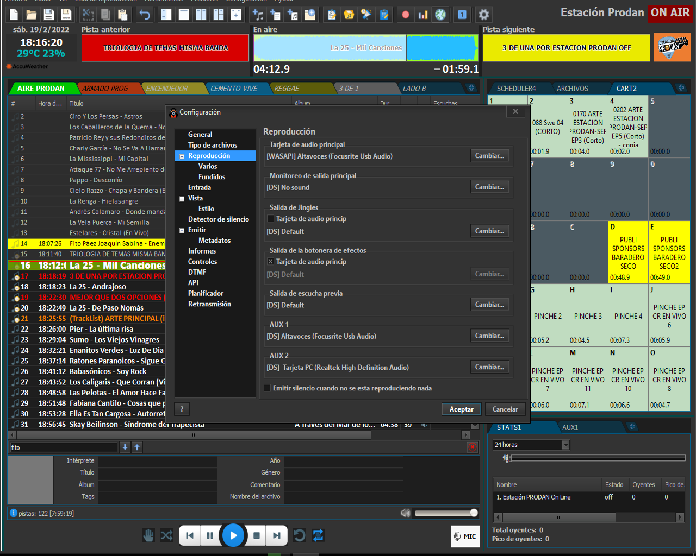696x556 pixels.
Task: Click the on-air waveform progress bar
Action: tap(365, 48)
